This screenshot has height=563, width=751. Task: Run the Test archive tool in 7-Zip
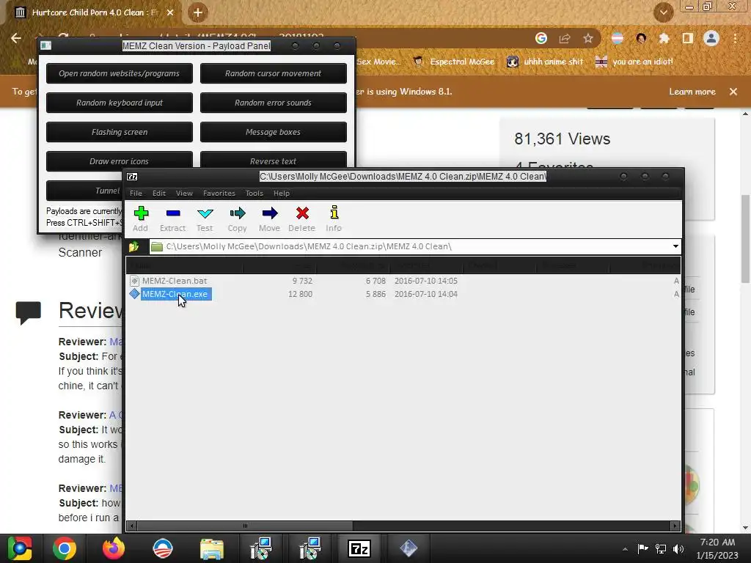coord(205,218)
